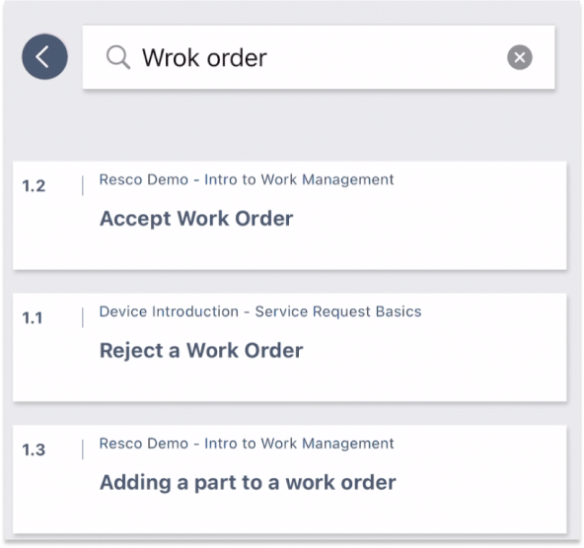Open 'Adding a part to a work order'
Image resolution: width=584 pixels, height=548 pixels.
[248, 483]
